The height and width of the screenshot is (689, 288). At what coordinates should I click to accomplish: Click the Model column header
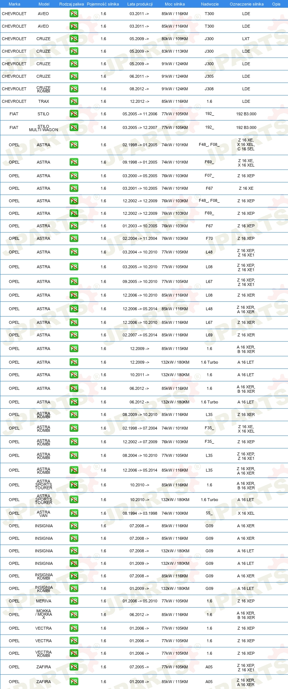(44, 4)
